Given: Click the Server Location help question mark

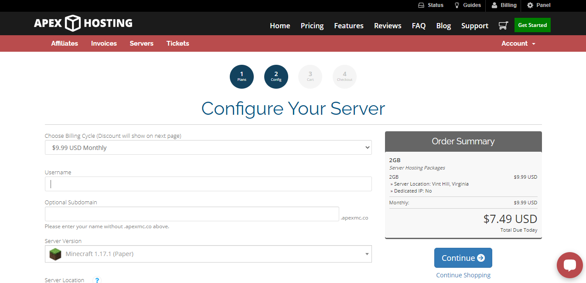Looking at the screenshot, I should click(x=97, y=280).
